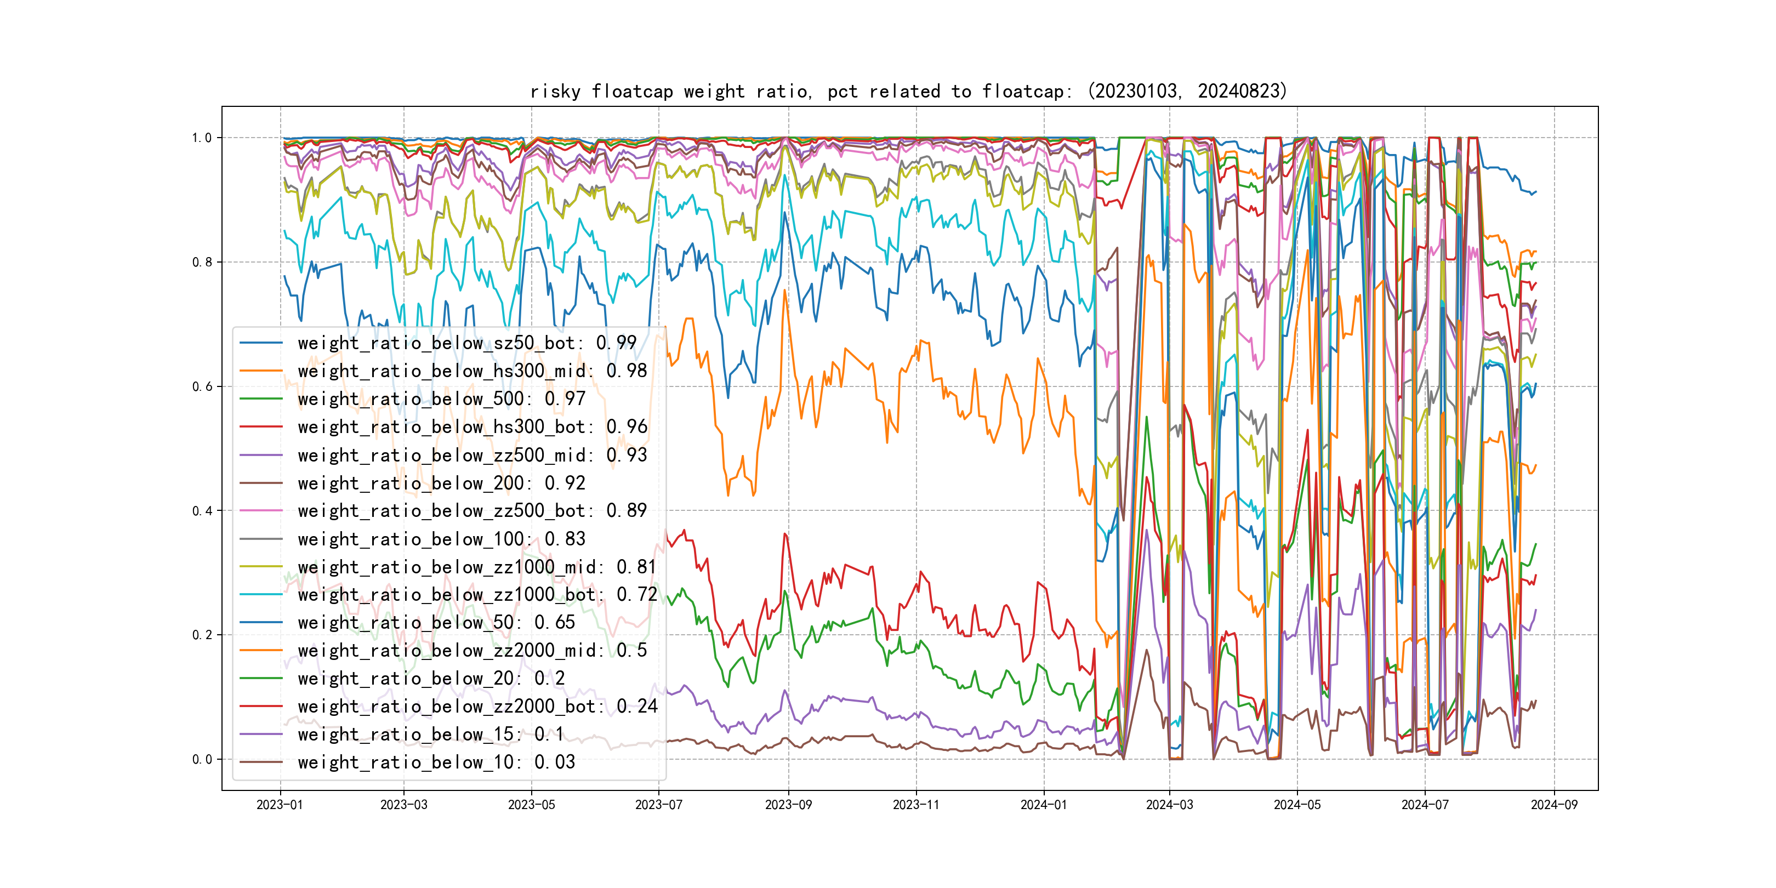This screenshot has height=888, width=1776.
Task: Click legend entry weight_ratio_below_zz2000_mid: 0.5
Action: coord(473,650)
